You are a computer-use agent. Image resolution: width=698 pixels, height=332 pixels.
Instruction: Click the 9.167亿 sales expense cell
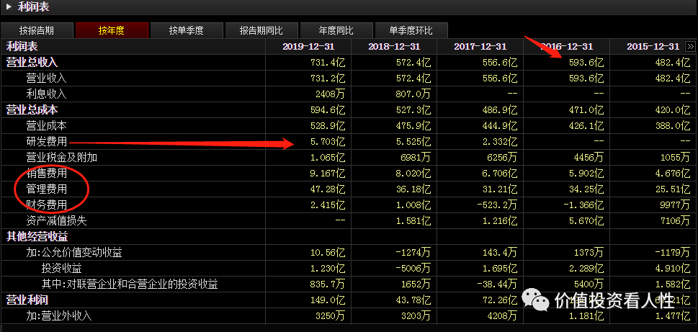(328, 174)
